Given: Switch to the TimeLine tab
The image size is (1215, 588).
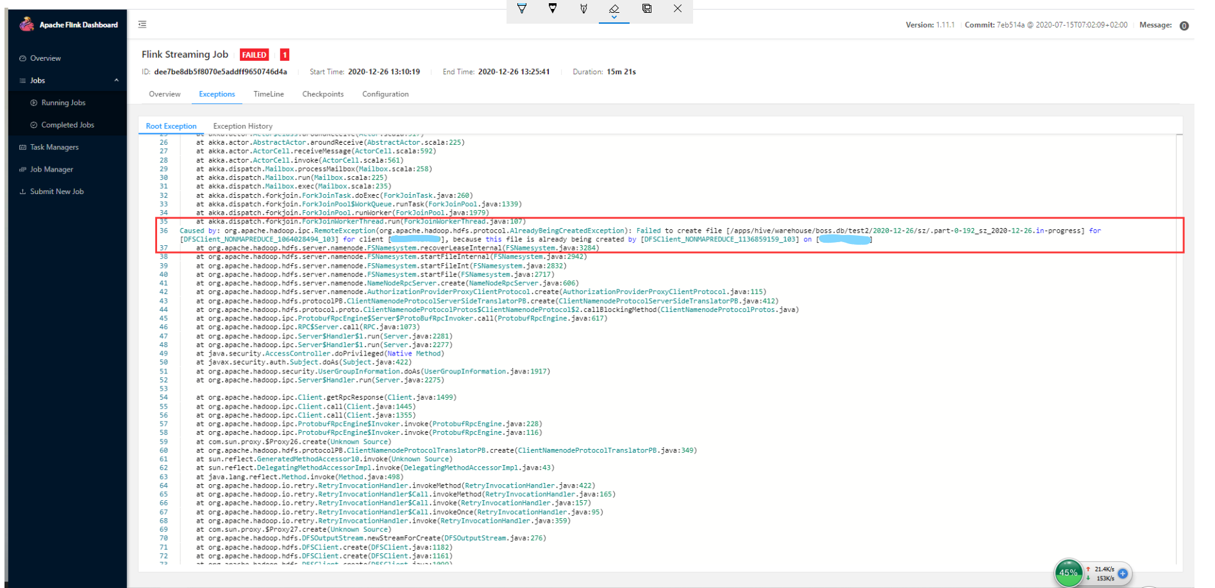Looking at the screenshot, I should coord(269,94).
